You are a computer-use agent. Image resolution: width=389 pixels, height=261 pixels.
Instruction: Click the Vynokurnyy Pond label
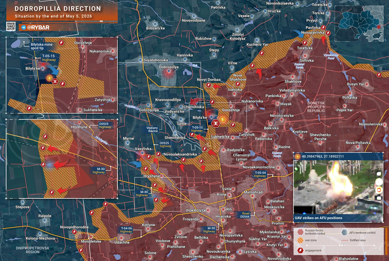tap(331, 57)
